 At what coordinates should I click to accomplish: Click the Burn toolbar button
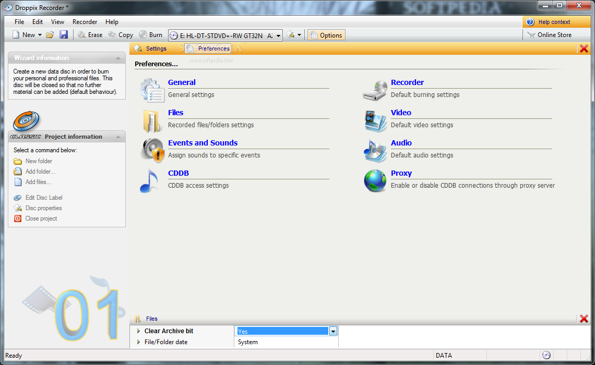pos(151,35)
